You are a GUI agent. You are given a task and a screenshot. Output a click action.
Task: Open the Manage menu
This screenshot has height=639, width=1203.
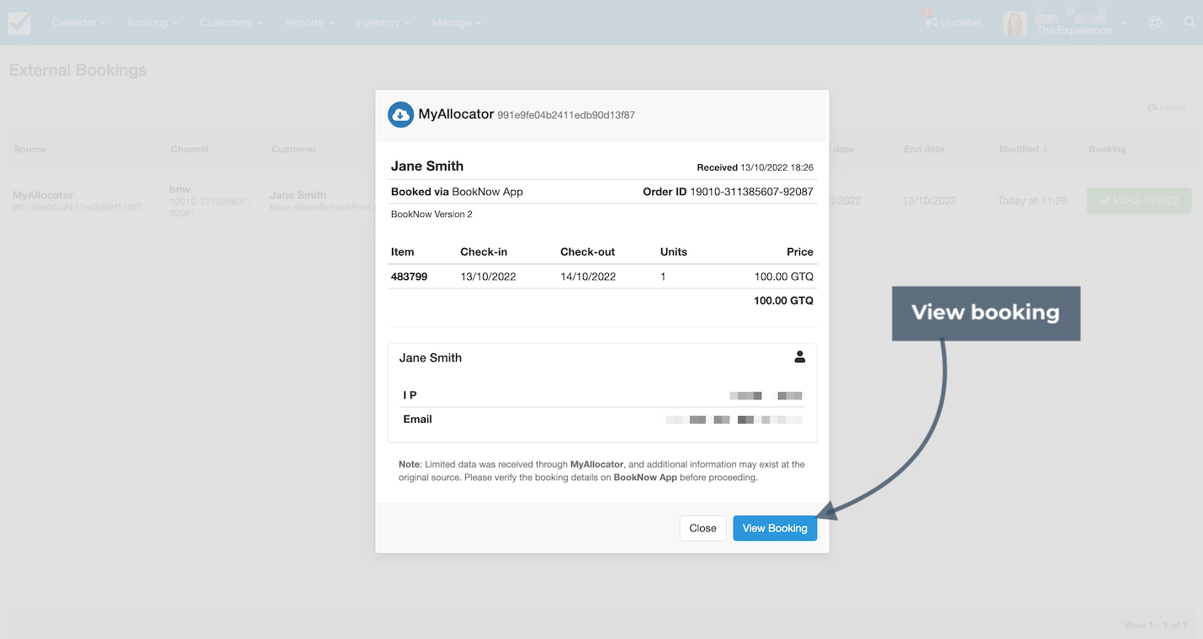[457, 23]
